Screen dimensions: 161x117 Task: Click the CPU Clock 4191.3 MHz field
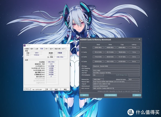(116, 71)
